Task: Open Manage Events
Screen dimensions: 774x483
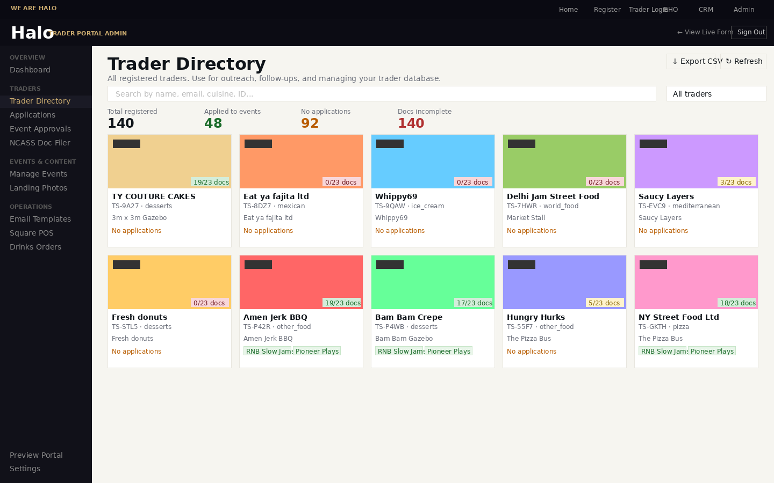Action: coord(38,174)
